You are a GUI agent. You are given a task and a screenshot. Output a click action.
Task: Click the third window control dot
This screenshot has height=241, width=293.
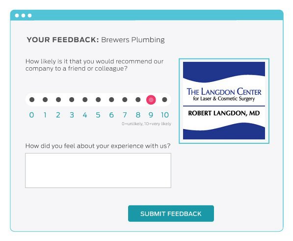click(x=29, y=15)
